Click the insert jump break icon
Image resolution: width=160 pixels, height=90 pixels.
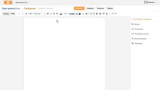[83, 14]
